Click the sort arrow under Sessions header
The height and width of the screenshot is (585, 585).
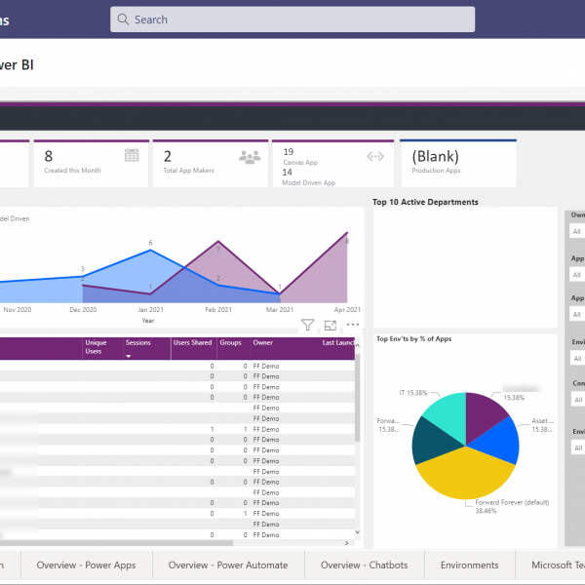tap(129, 356)
